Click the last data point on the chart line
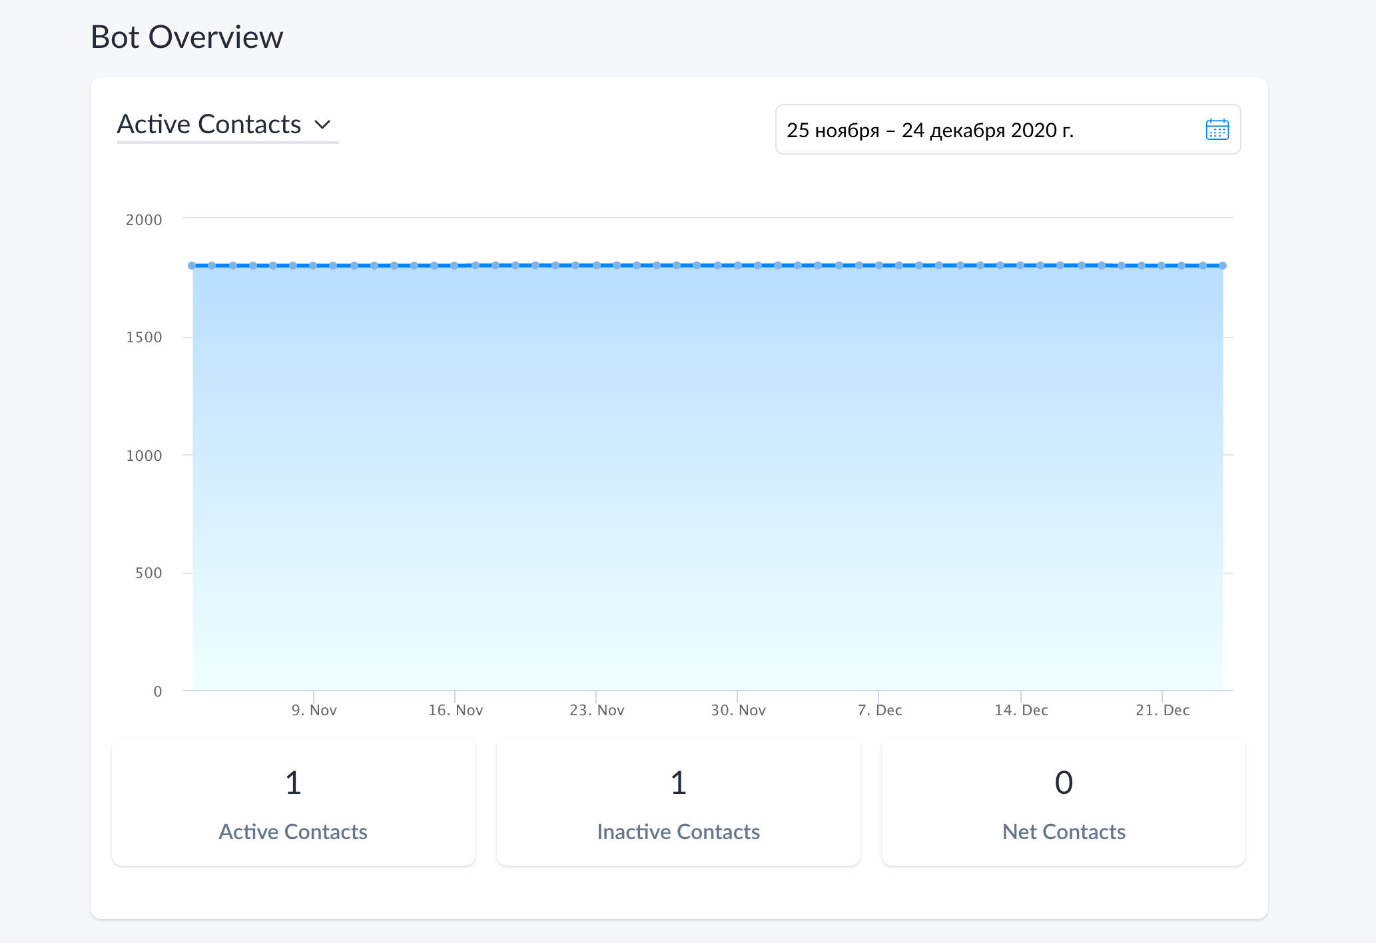This screenshot has width=1376, height=943. (1223, 266)
